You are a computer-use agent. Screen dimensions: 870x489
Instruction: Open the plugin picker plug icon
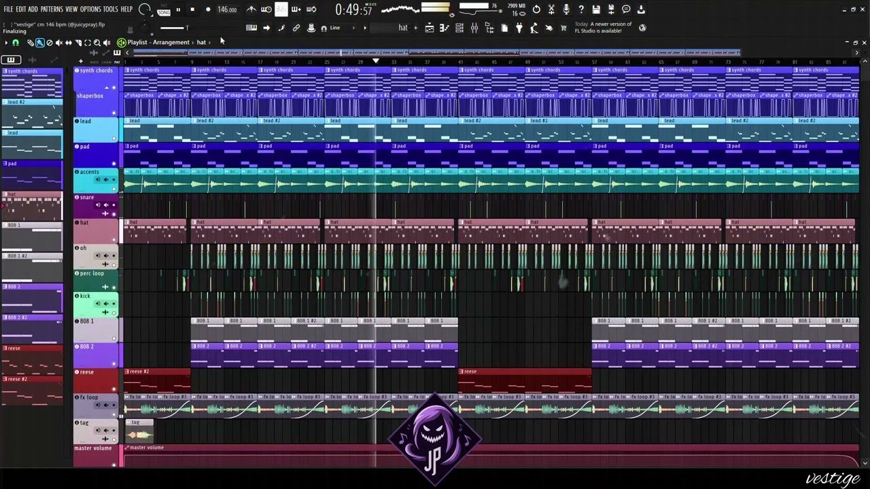point(519,28)
